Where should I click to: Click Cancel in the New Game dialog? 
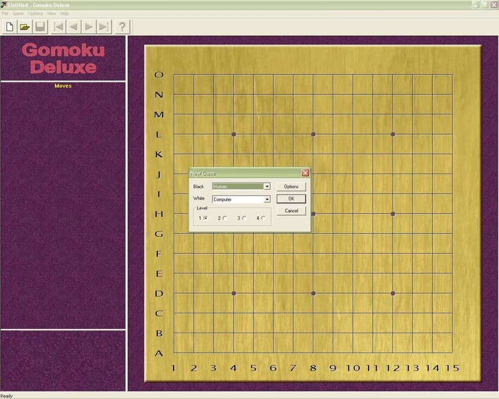click(x=291, y=210)
